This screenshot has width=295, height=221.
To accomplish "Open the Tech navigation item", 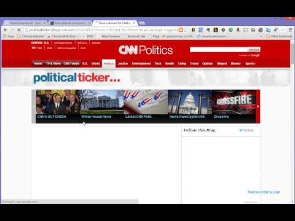I will click(158, 63).
